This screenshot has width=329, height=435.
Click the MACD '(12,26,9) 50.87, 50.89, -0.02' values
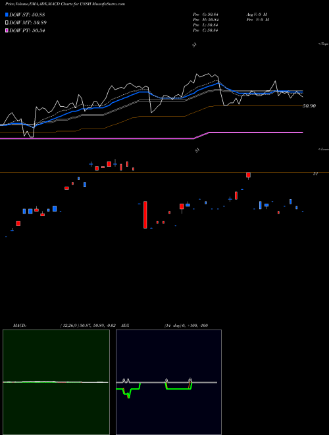88,326
